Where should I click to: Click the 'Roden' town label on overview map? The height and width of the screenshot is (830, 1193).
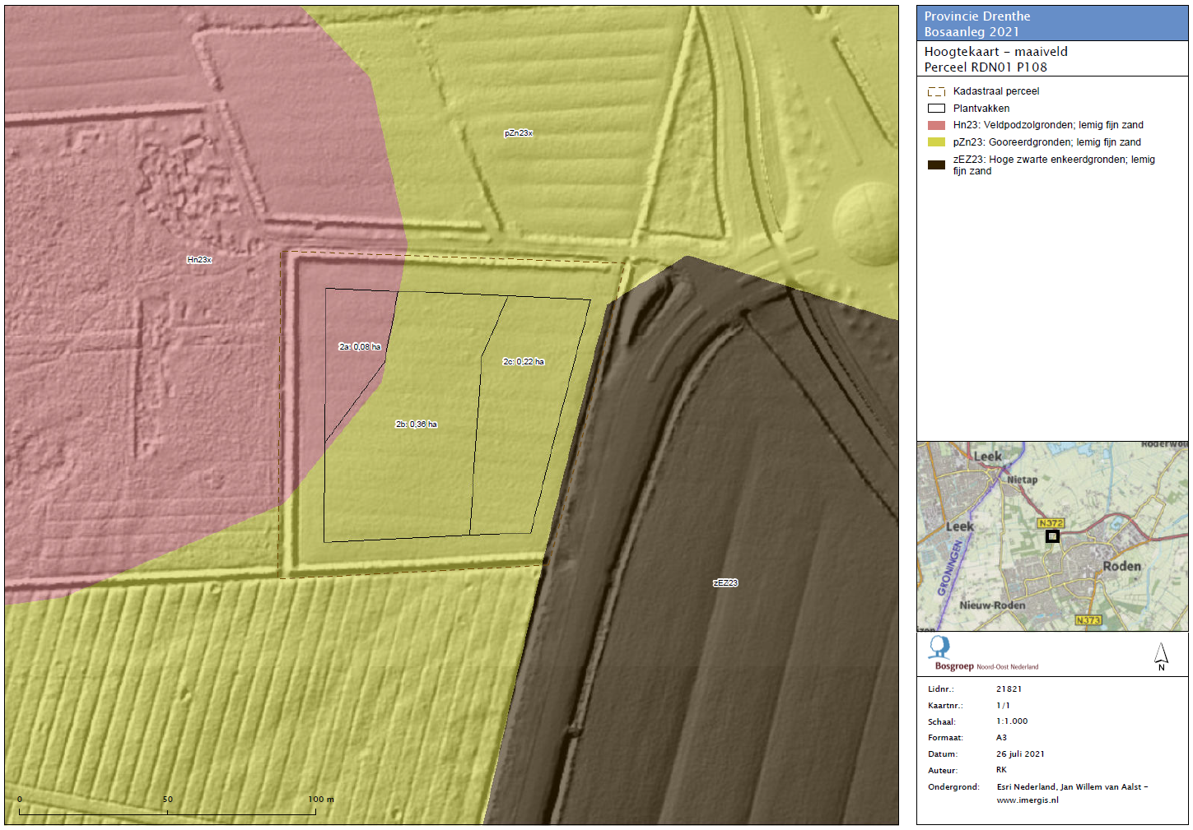[1122, 566]
